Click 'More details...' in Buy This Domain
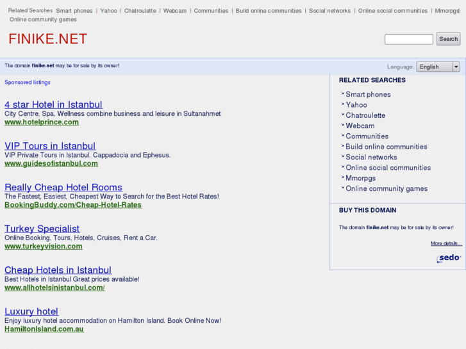The height and width of the screenshot is (349, 466). [446, 243]
